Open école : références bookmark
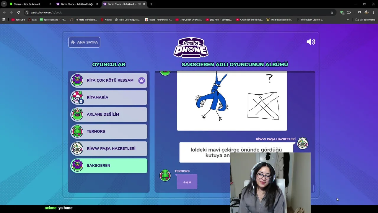378x213 pixels. tap(158, 20)
